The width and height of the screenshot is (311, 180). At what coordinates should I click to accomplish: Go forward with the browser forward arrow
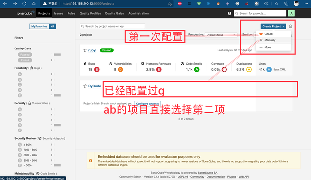point(15,3)
